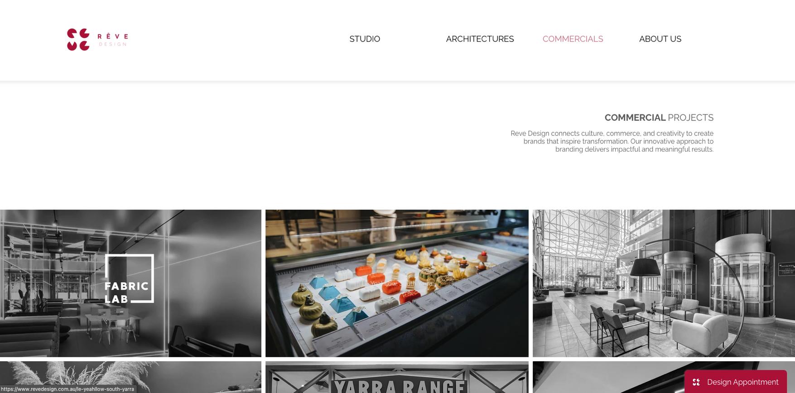The height and width of the screenshot is (393, 795).
Task: Select the COMMERCIALS navigation item
Action: 573,39
